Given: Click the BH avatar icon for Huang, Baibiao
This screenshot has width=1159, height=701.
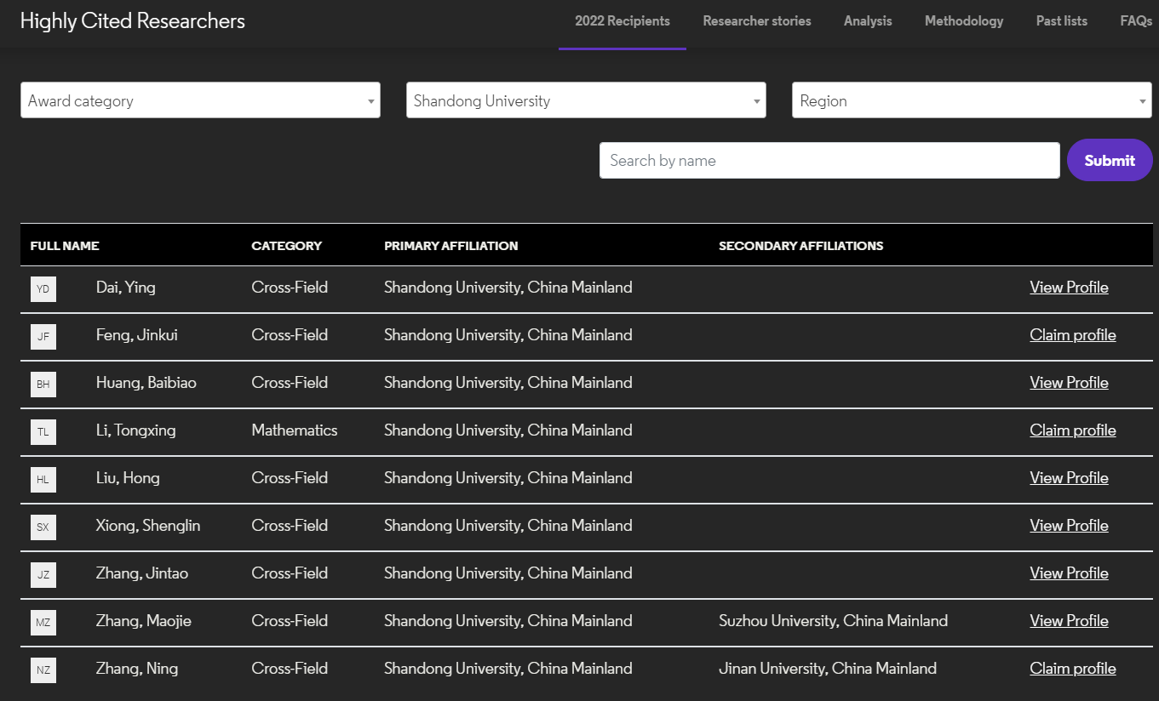Looking at the screenshot, I should coord(43,385).
